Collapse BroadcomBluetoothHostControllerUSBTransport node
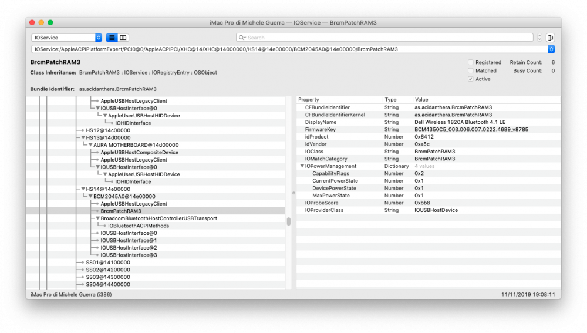This screenshot has height=333, width=587. pyautogui.click(x=97, y=218)
